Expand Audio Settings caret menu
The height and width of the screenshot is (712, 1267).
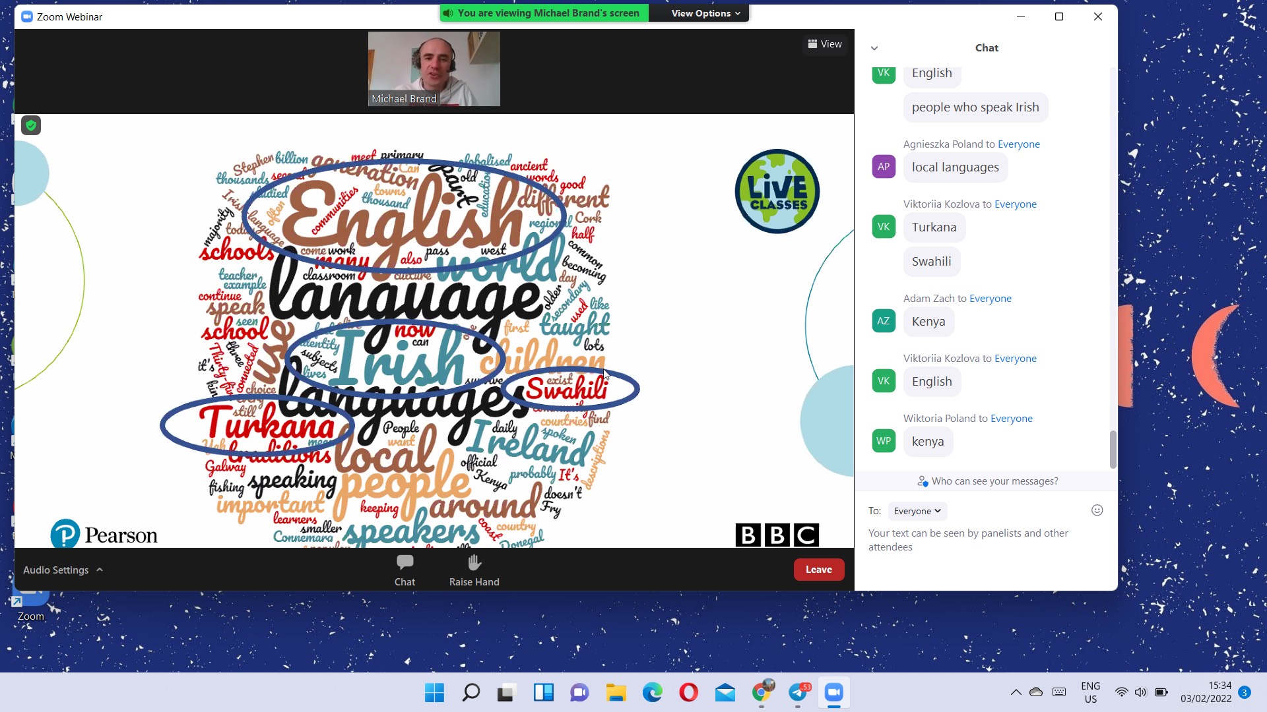(x=100, y=570)
